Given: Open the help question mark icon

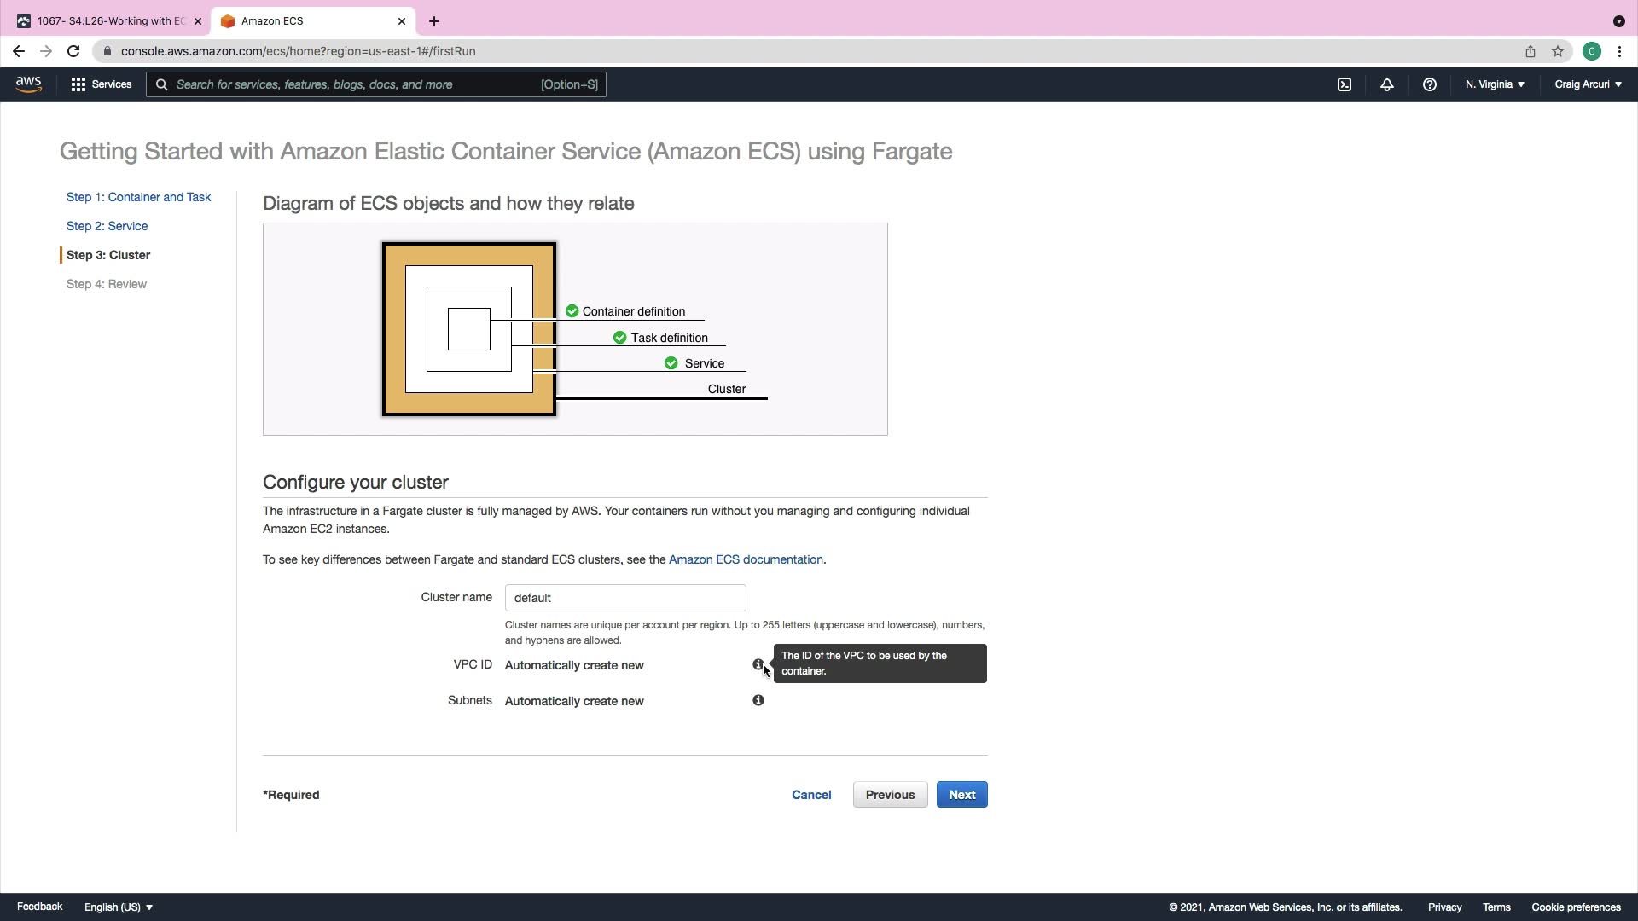Looking at the screenshot, I should [x=1429, y=84].
